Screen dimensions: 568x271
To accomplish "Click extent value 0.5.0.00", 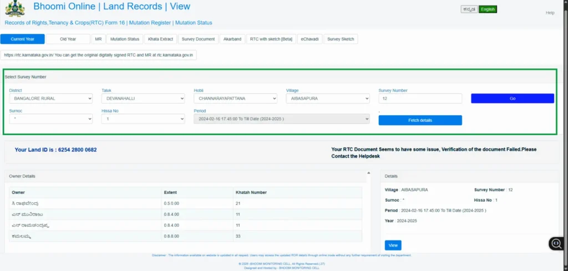I will pos(171,203).
